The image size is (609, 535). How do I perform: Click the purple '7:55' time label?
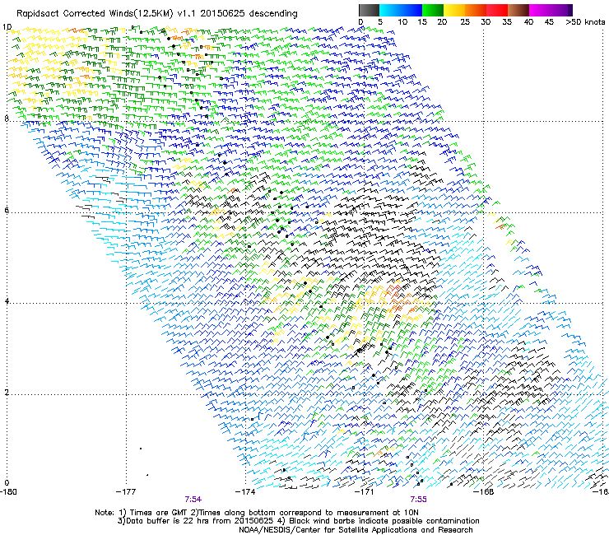coord(418,500)
